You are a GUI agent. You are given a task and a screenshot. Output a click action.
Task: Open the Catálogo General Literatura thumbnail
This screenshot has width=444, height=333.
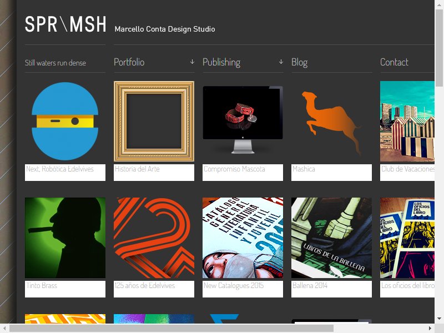[243, 238]
